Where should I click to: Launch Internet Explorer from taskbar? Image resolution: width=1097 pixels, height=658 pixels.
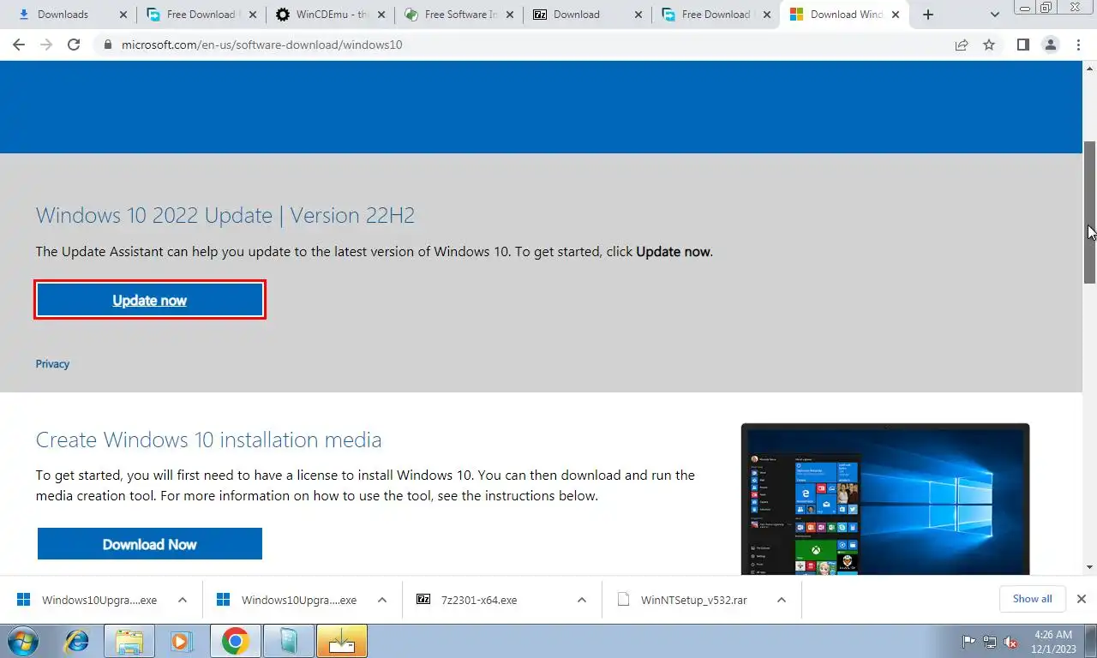76,641
